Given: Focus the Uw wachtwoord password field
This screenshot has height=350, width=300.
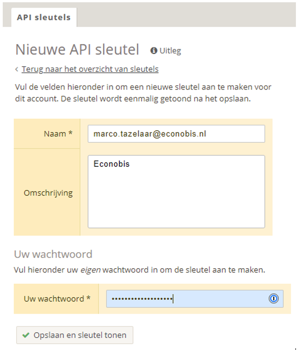Looking at the screenshot, I should click(186, 299).
